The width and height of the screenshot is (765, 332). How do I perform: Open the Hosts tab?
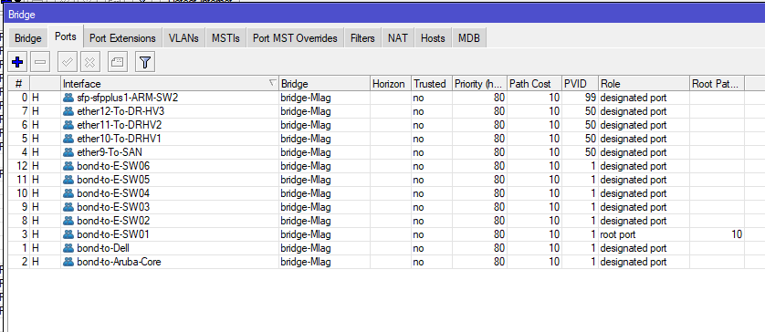pos(433,38)
